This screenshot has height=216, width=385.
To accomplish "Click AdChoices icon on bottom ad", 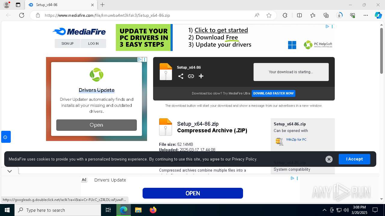I will pyautogui.click(x=292, y=178).
